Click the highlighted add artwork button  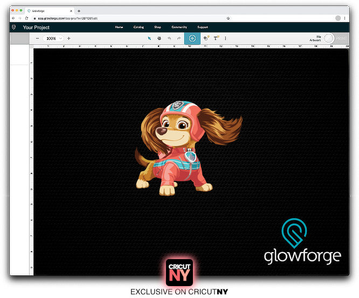click(x=192, y=38)
